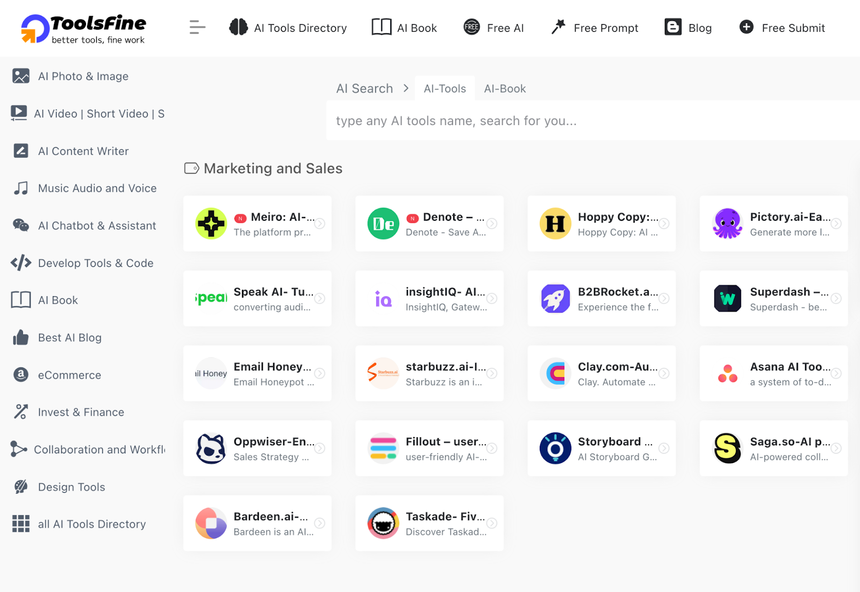Click the Invest & Finance percent icon
This screenshot has height=592, width=860.
coord(21,412)
